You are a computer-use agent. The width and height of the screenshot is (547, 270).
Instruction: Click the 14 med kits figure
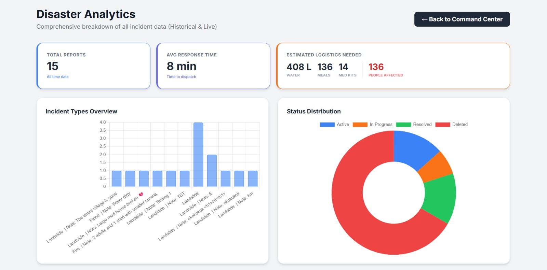coord(343,67)
